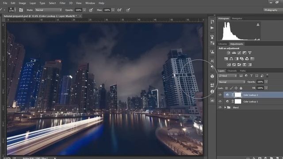Viewport: 283px width, 159px height.
Task: Add a Hue/Saturation adjustment
Action: [x=226, y=59]
